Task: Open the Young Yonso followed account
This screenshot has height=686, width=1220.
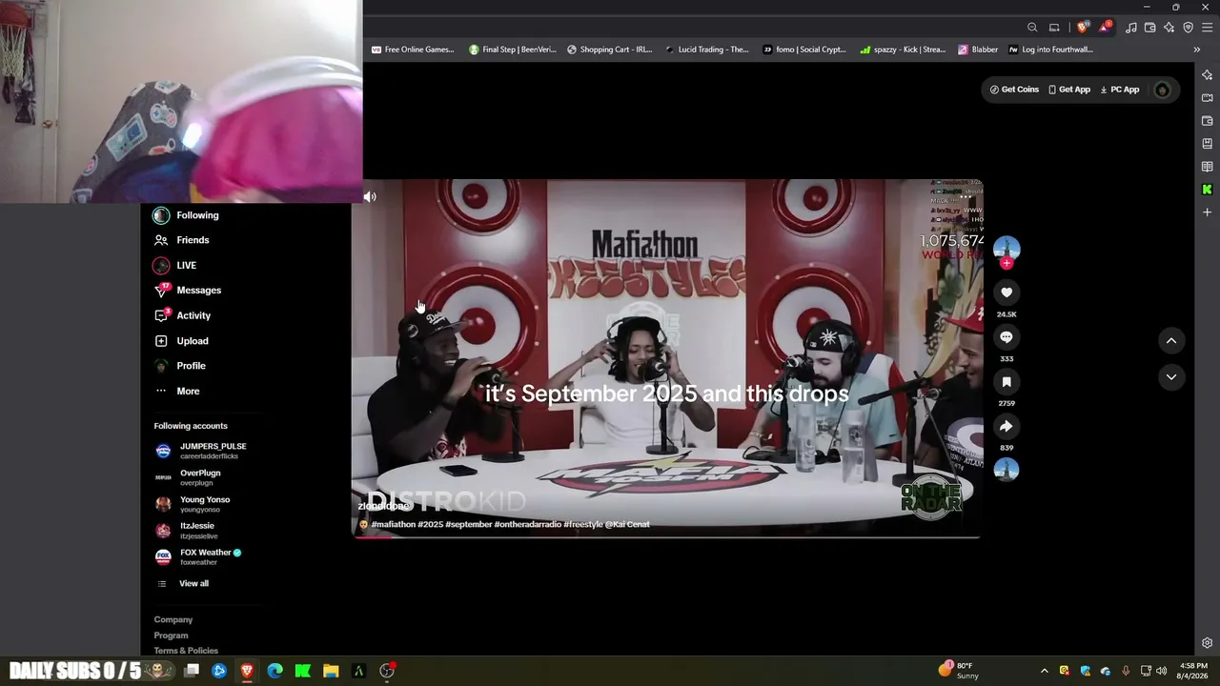Action: coord(193,504)
